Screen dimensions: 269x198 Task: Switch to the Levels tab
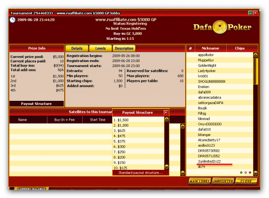tap(100, 49)
